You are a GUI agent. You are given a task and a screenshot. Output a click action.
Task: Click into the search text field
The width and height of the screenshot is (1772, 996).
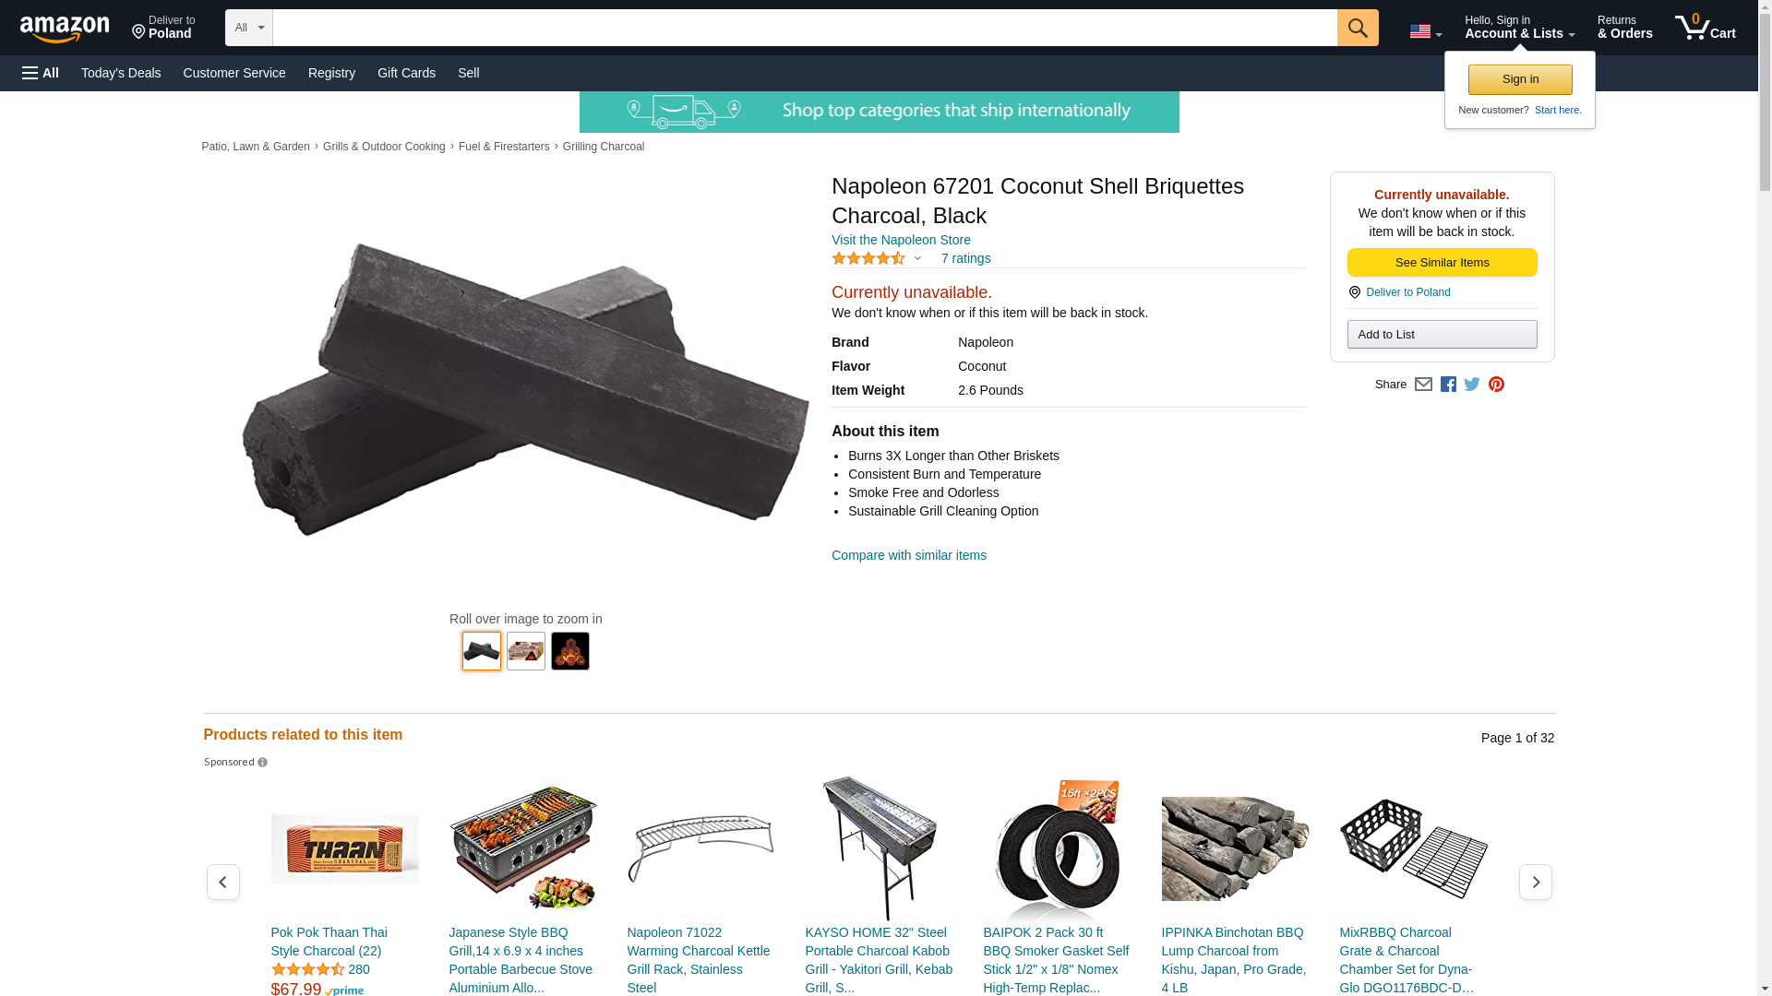click(x=805, y=28)
